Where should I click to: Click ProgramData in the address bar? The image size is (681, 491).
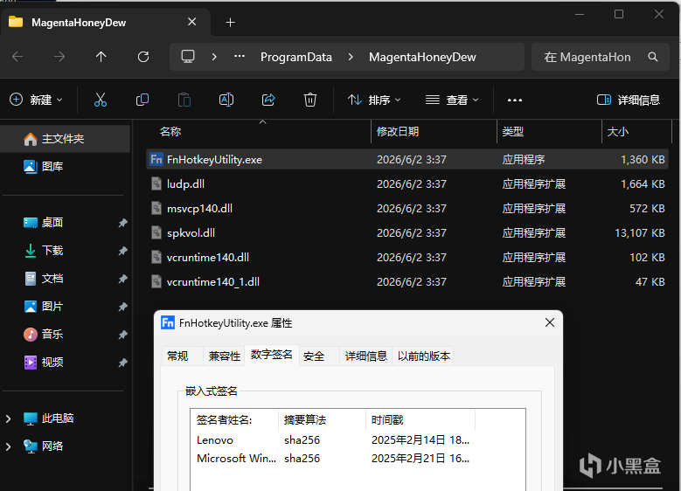pos(296,57)
